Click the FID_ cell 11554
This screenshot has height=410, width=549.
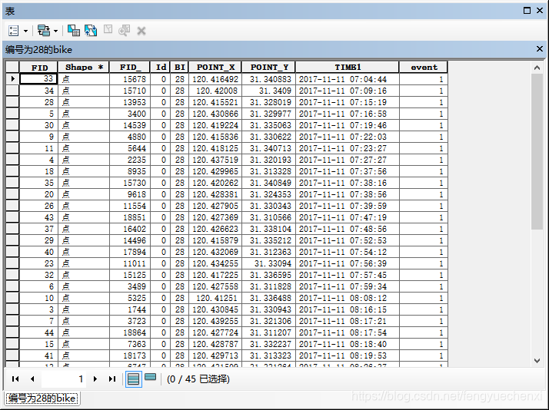click(130, 206)
